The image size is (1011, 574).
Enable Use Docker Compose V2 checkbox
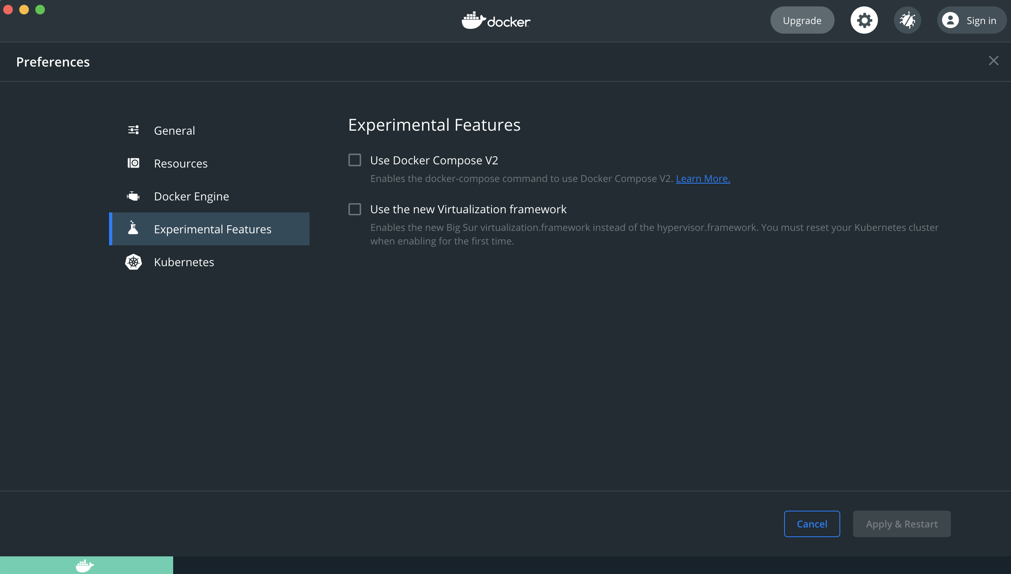(355, 160)
